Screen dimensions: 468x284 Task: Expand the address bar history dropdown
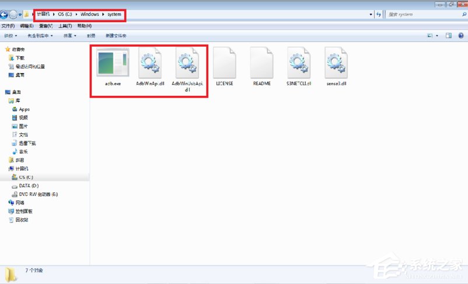pyautogui.click(x=372, y=14)
